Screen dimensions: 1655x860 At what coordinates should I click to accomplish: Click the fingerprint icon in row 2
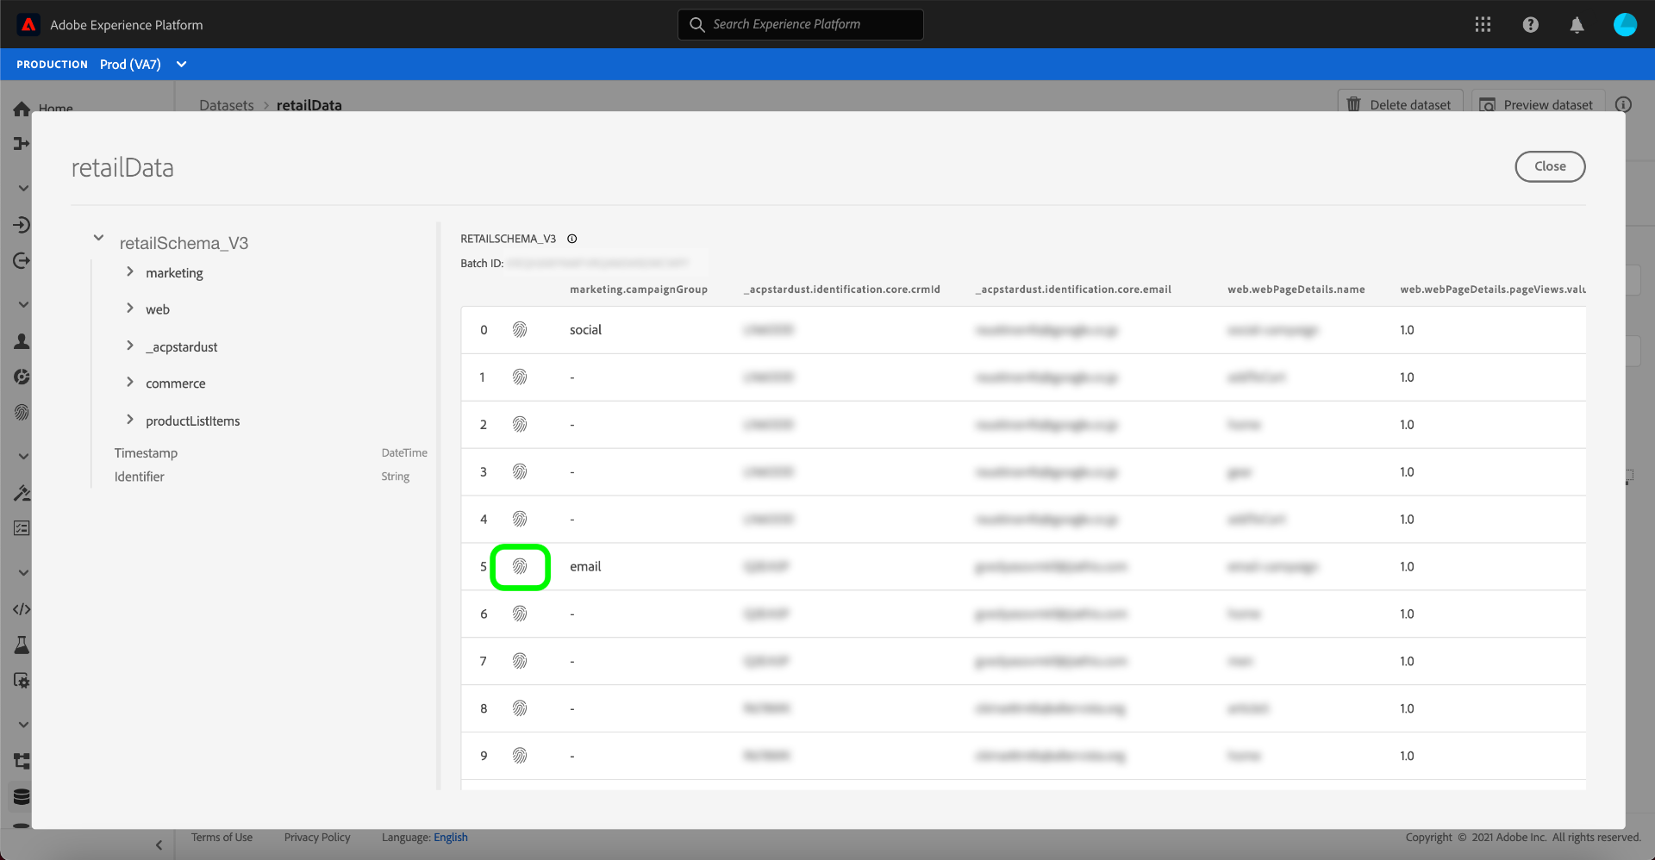[520, 425]
